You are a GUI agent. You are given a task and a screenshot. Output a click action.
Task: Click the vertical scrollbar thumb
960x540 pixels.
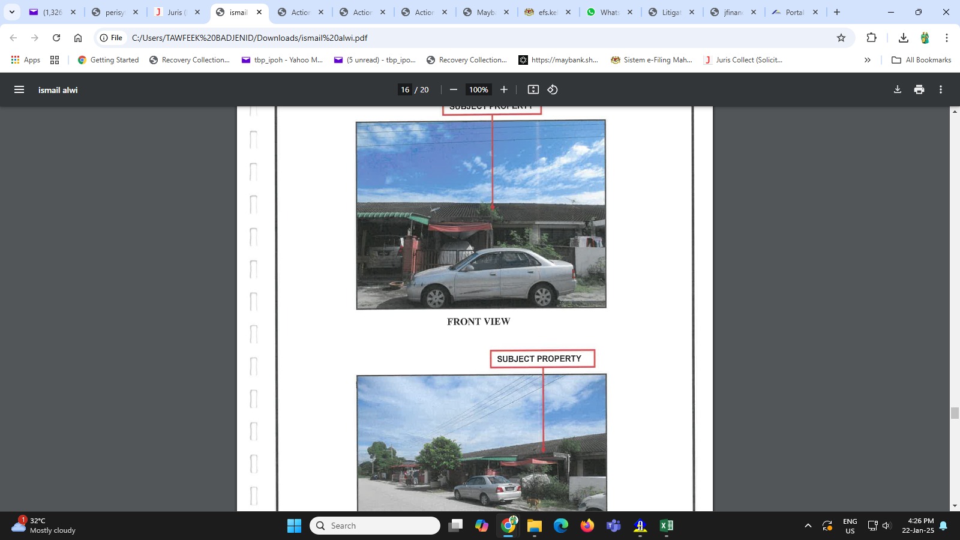955,413
